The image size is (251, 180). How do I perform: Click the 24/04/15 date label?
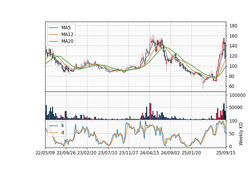pos(150,153)
